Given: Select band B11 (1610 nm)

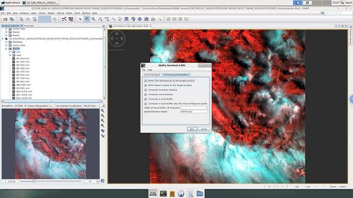Looking at the screenshot, I should [x=24, y=95].
